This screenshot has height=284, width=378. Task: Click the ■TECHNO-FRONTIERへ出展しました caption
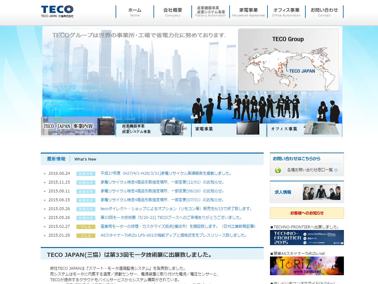[305, 227]
